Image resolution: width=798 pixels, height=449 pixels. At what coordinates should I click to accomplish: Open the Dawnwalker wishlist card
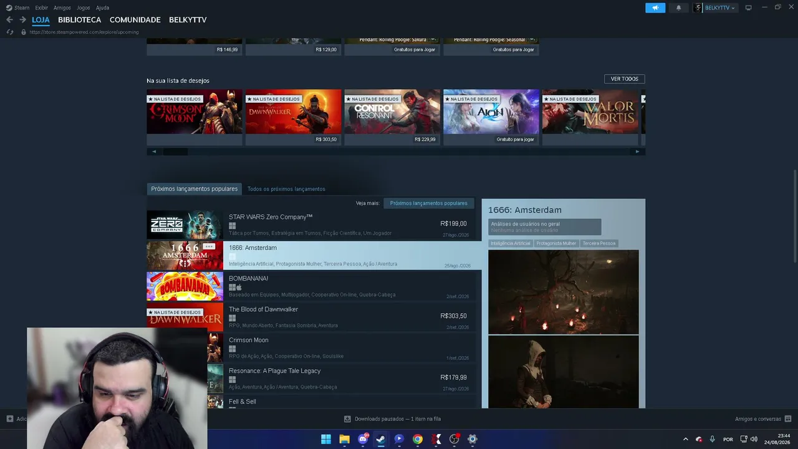[293, 117]
